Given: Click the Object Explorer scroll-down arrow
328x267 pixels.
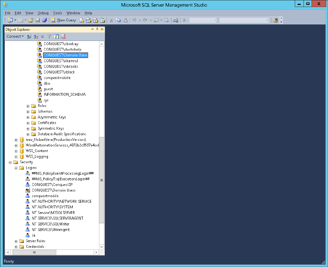Looking at the screenshot, I should point(102,247).
